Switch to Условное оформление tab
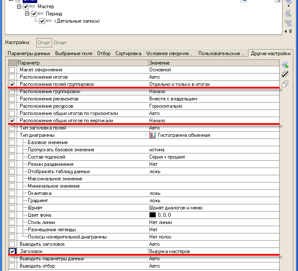298x271 pixels. pos(169,53)
